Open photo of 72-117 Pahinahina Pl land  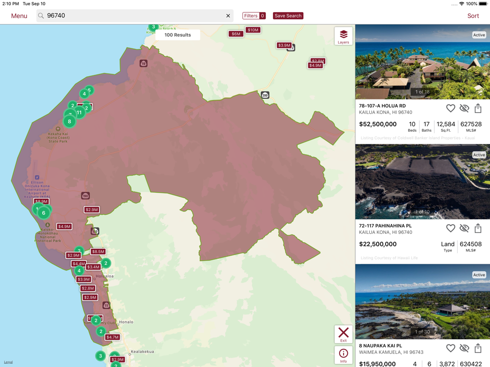(422, 182)
